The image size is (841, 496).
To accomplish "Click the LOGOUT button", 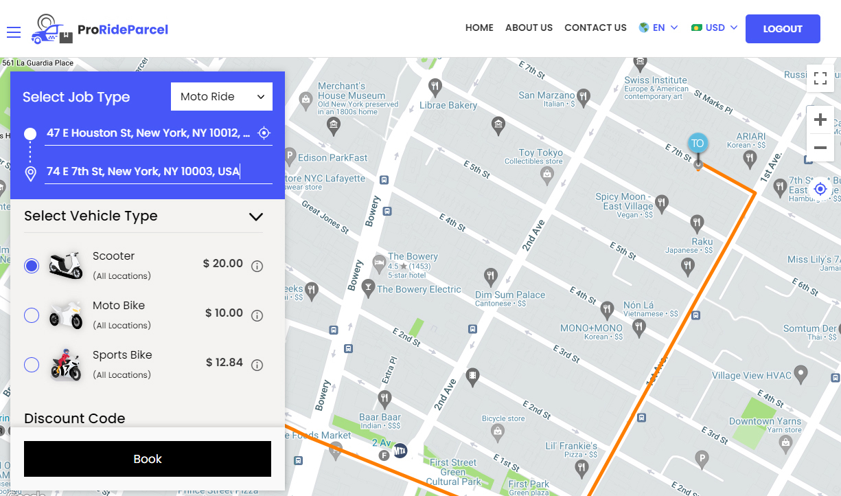I will point(783,29).
